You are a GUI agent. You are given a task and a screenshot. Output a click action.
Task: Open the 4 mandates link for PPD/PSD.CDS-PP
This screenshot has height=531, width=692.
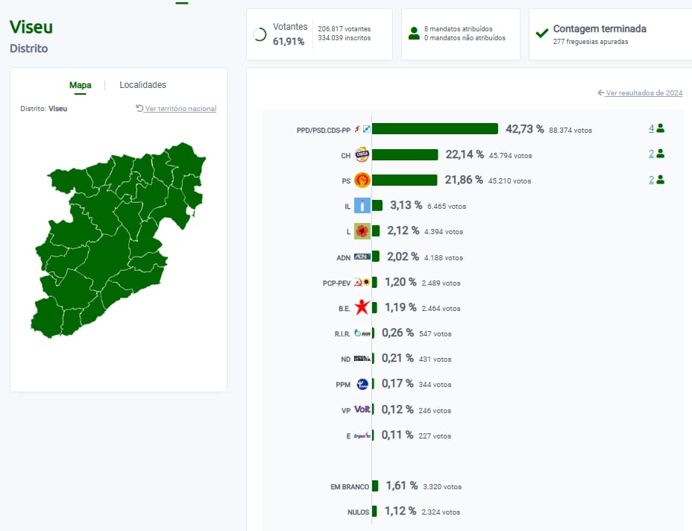click(x=651, y=128)
